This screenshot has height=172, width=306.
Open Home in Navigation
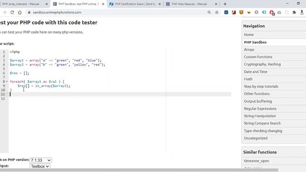249,35
